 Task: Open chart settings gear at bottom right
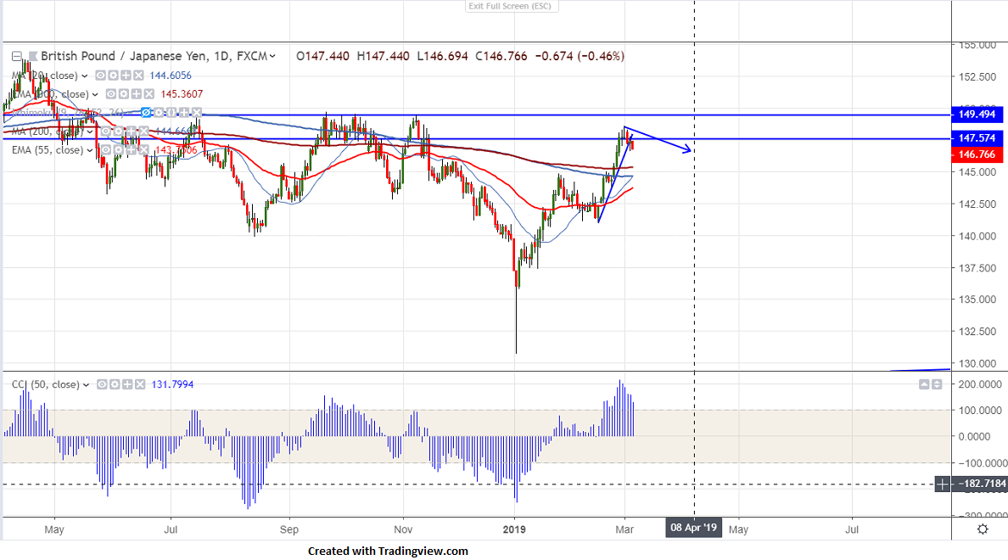point(983,529)
